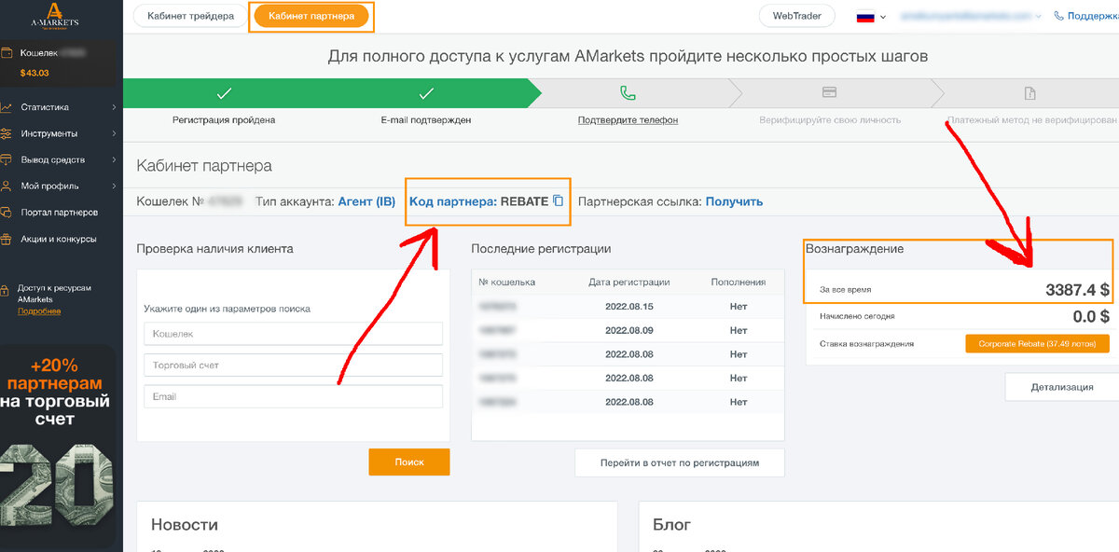Click the orange Поиск button
The image size is (1119, 552).
(409, 462)
